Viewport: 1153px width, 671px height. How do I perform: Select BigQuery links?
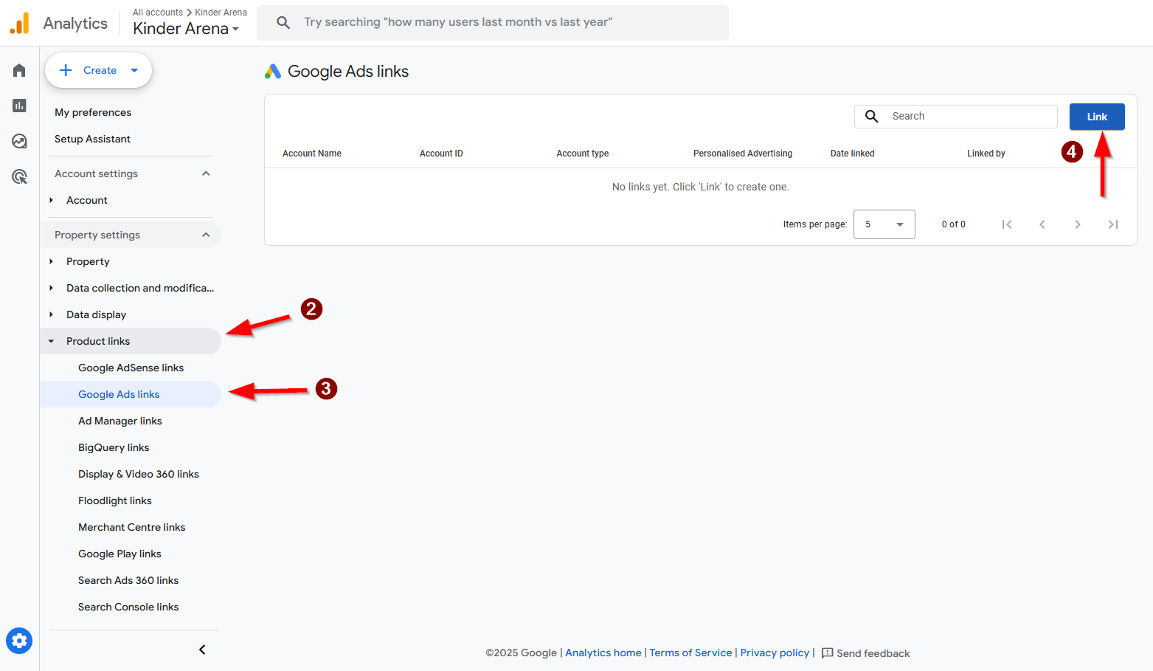coord(114,447)
